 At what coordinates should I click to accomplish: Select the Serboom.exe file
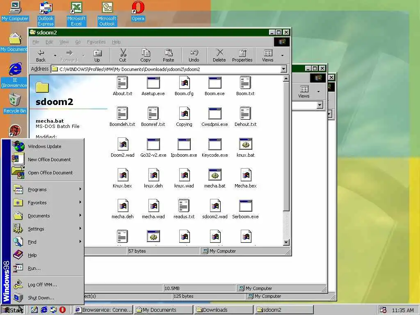(x=245, y=209)
